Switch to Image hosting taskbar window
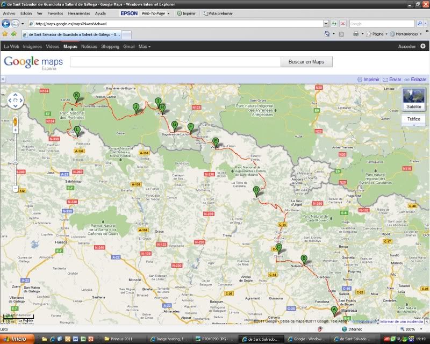The height and width of the screenshot is (344, 430). pyautogui.click(x=170, y=339)
